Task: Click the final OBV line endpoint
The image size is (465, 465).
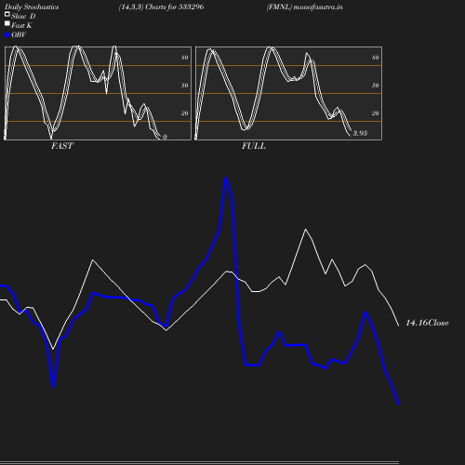Action: tap(399, 405)
